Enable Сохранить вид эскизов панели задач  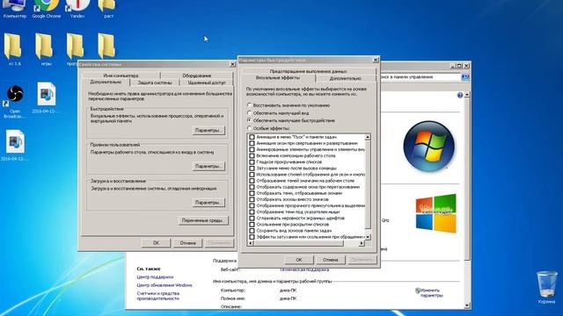252,231
